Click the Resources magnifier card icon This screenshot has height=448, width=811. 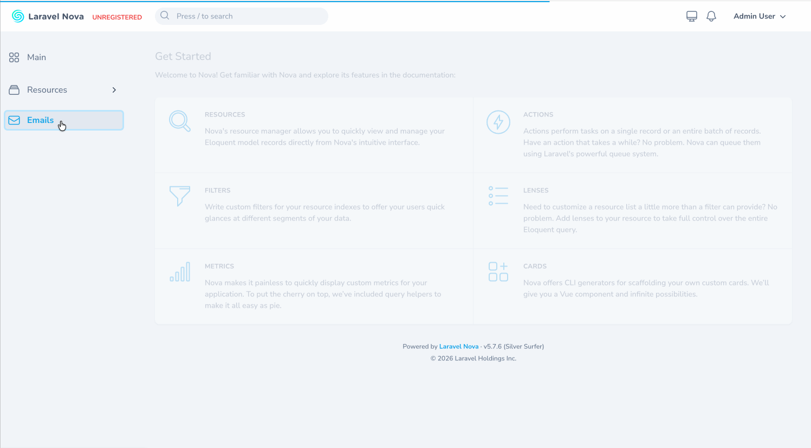tap(180, 121)
